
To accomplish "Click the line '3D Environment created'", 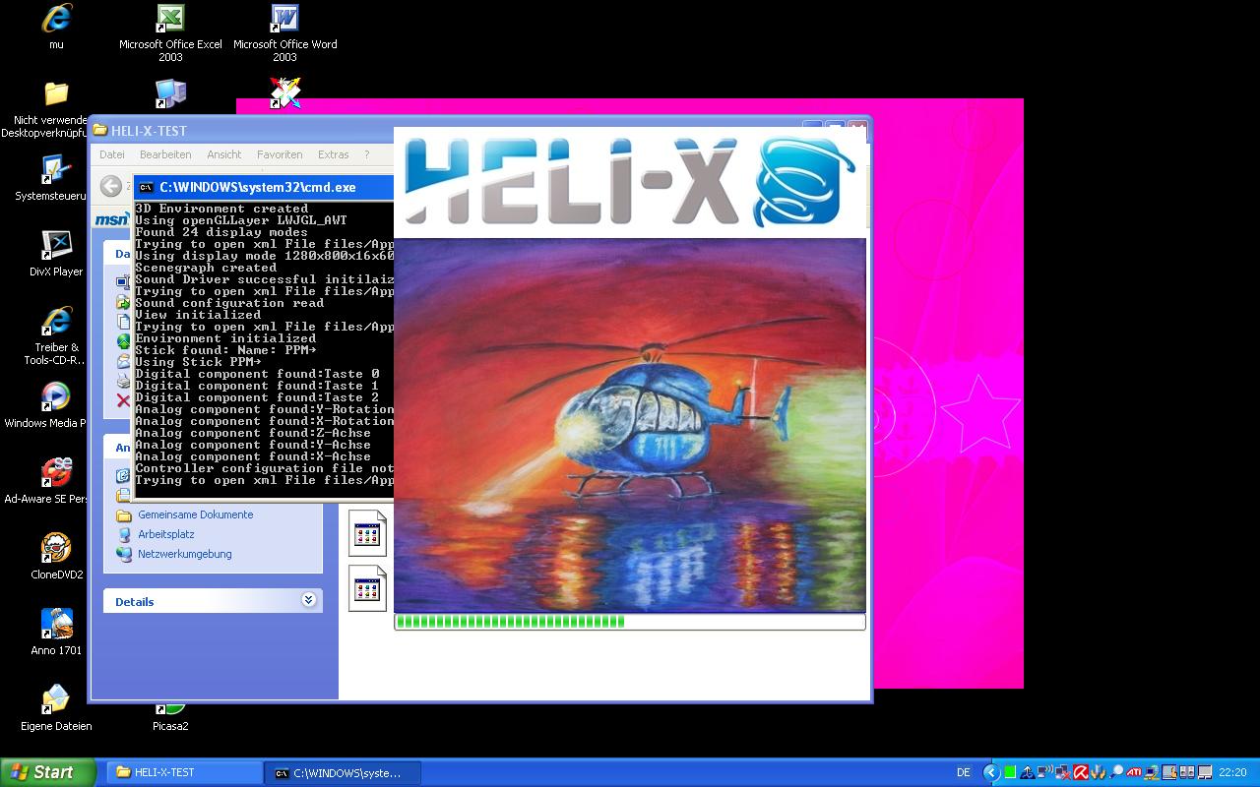I will click(x=221, y=209).
